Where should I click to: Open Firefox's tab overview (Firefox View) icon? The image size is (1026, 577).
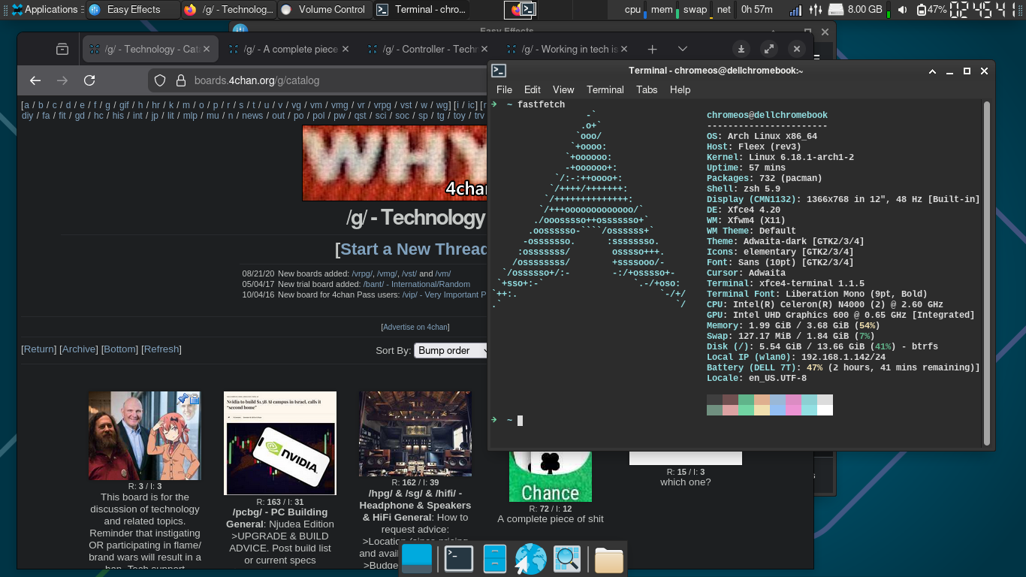[62, 49]
